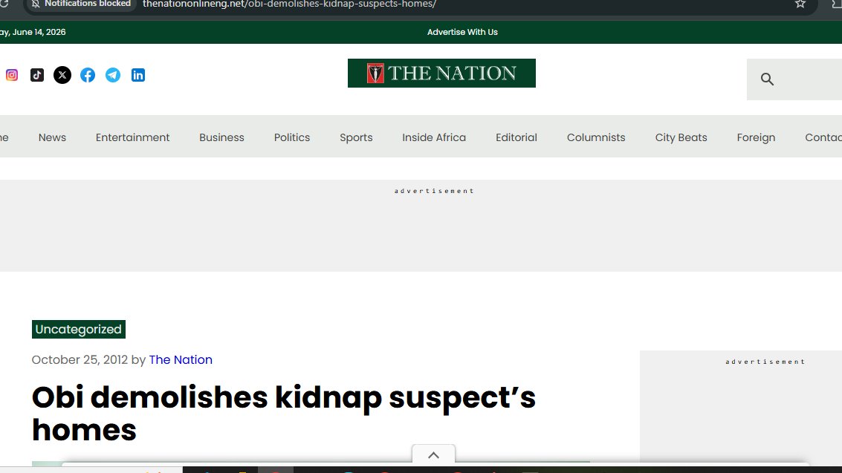Open The Nation author link
The width and height of the screenshot is (842, 473).
pyautogui.click(x=181, y=360)
